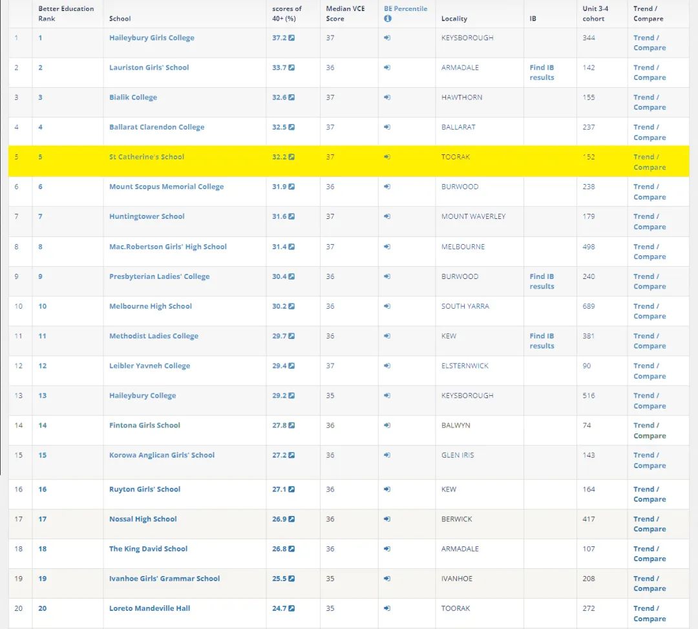Open external-link icon beside score 30.4
This screenshot has height=629, width=698.
(x=291, y=276)
